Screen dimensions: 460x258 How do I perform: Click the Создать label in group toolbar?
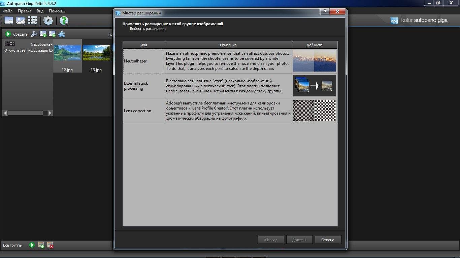20,34
